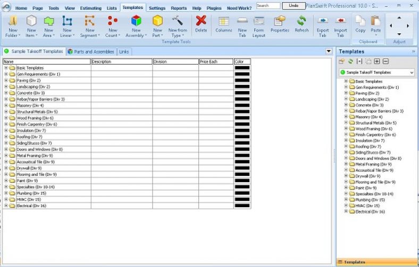Paste from the clipboard
This screenshot has height=267, width=419.
(375, 25)
